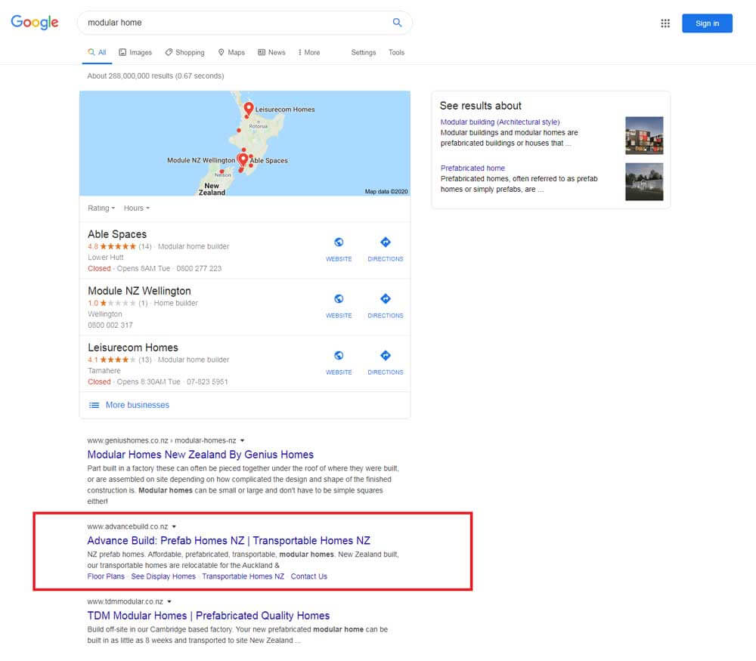
Task: Open the Google apps grid
Action: point(665,23)
